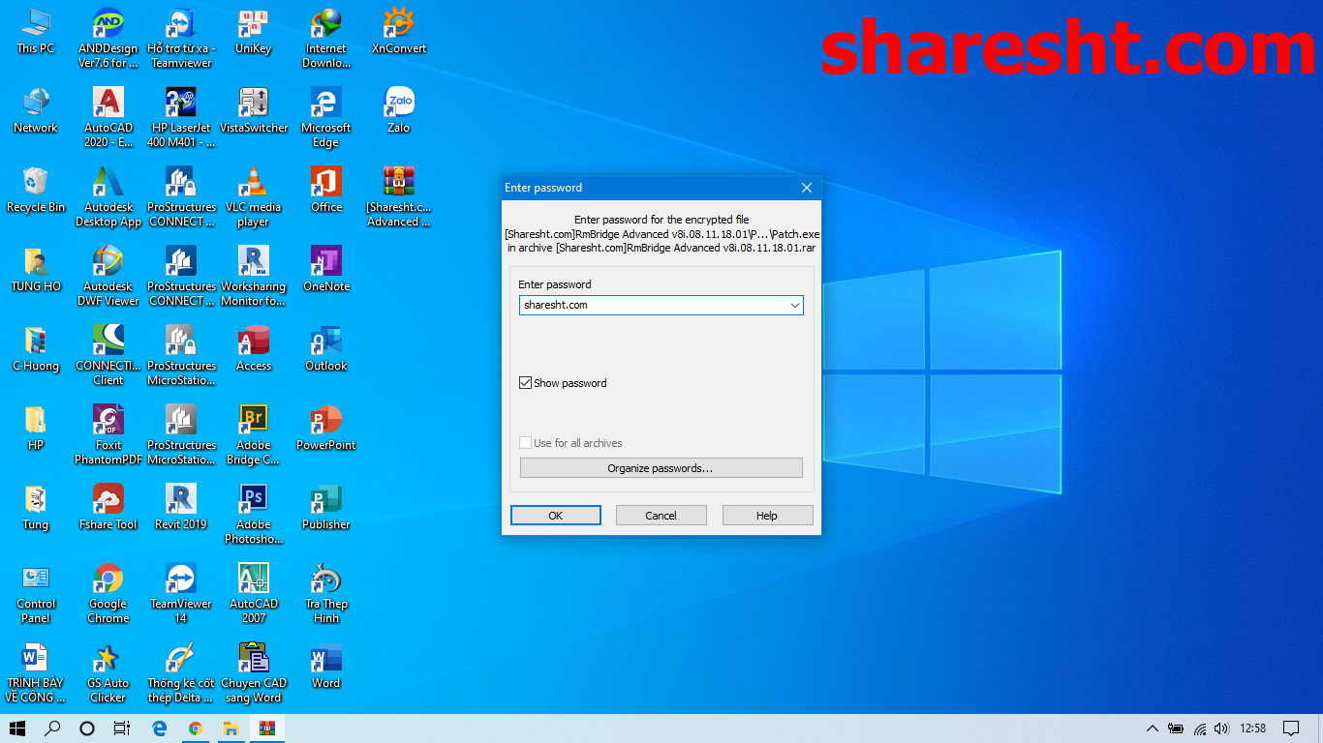Select the TUNG HO user folder
This screenshot has height=743, width=1323.
coord(36,269)
